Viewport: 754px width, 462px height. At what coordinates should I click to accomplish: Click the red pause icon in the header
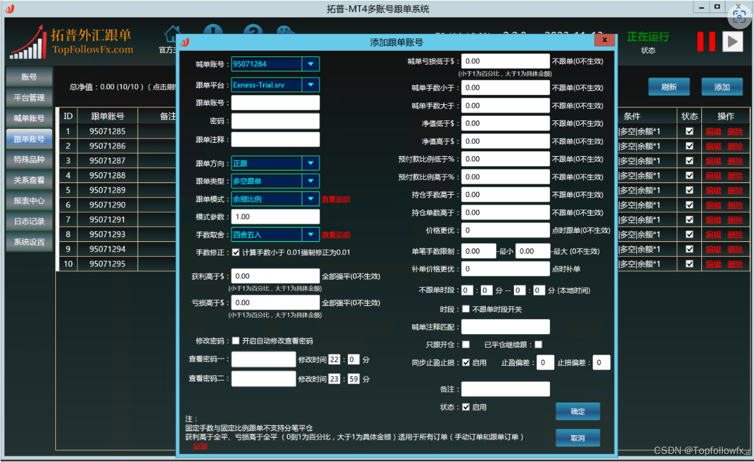click(x=706, y=42)
